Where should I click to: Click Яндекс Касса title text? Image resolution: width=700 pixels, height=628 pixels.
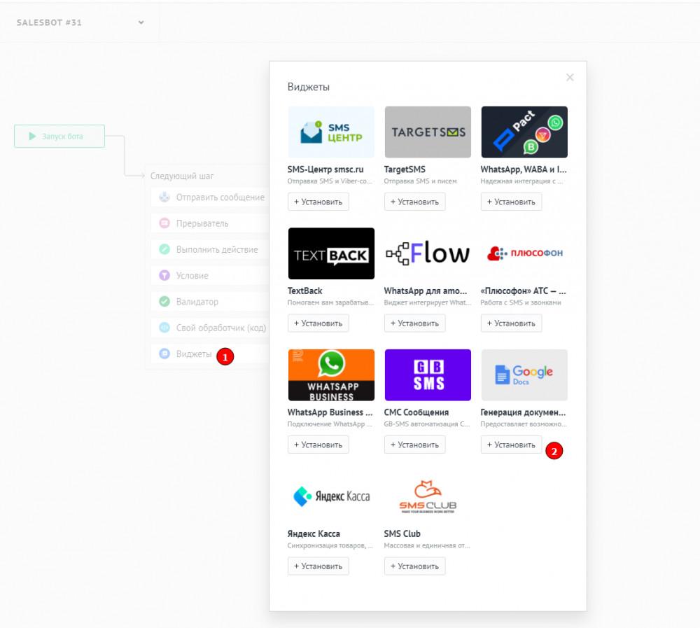[x=314, y=533]
